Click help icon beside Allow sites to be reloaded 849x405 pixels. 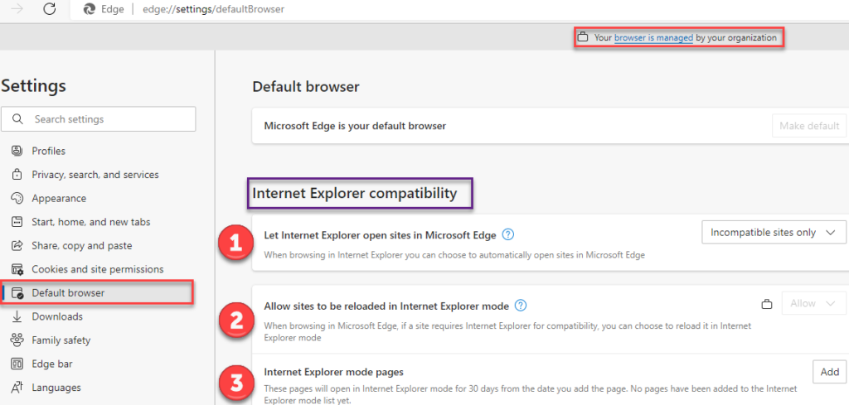click(521, 306)
